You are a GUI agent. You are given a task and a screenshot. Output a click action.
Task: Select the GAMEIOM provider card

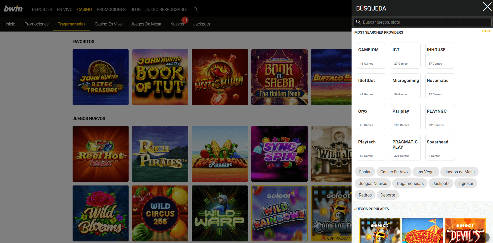[371, 55]
